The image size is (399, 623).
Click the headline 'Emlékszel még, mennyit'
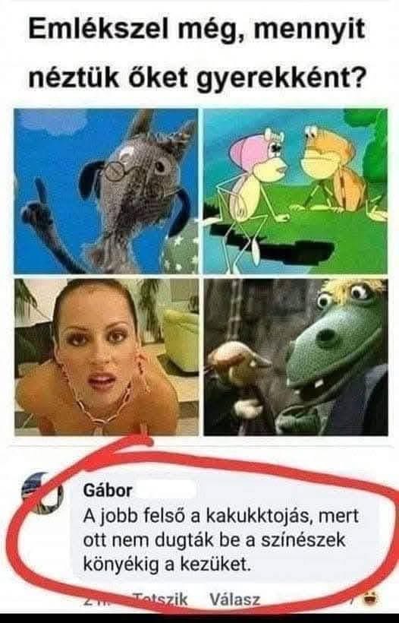[x=196, y=29]
